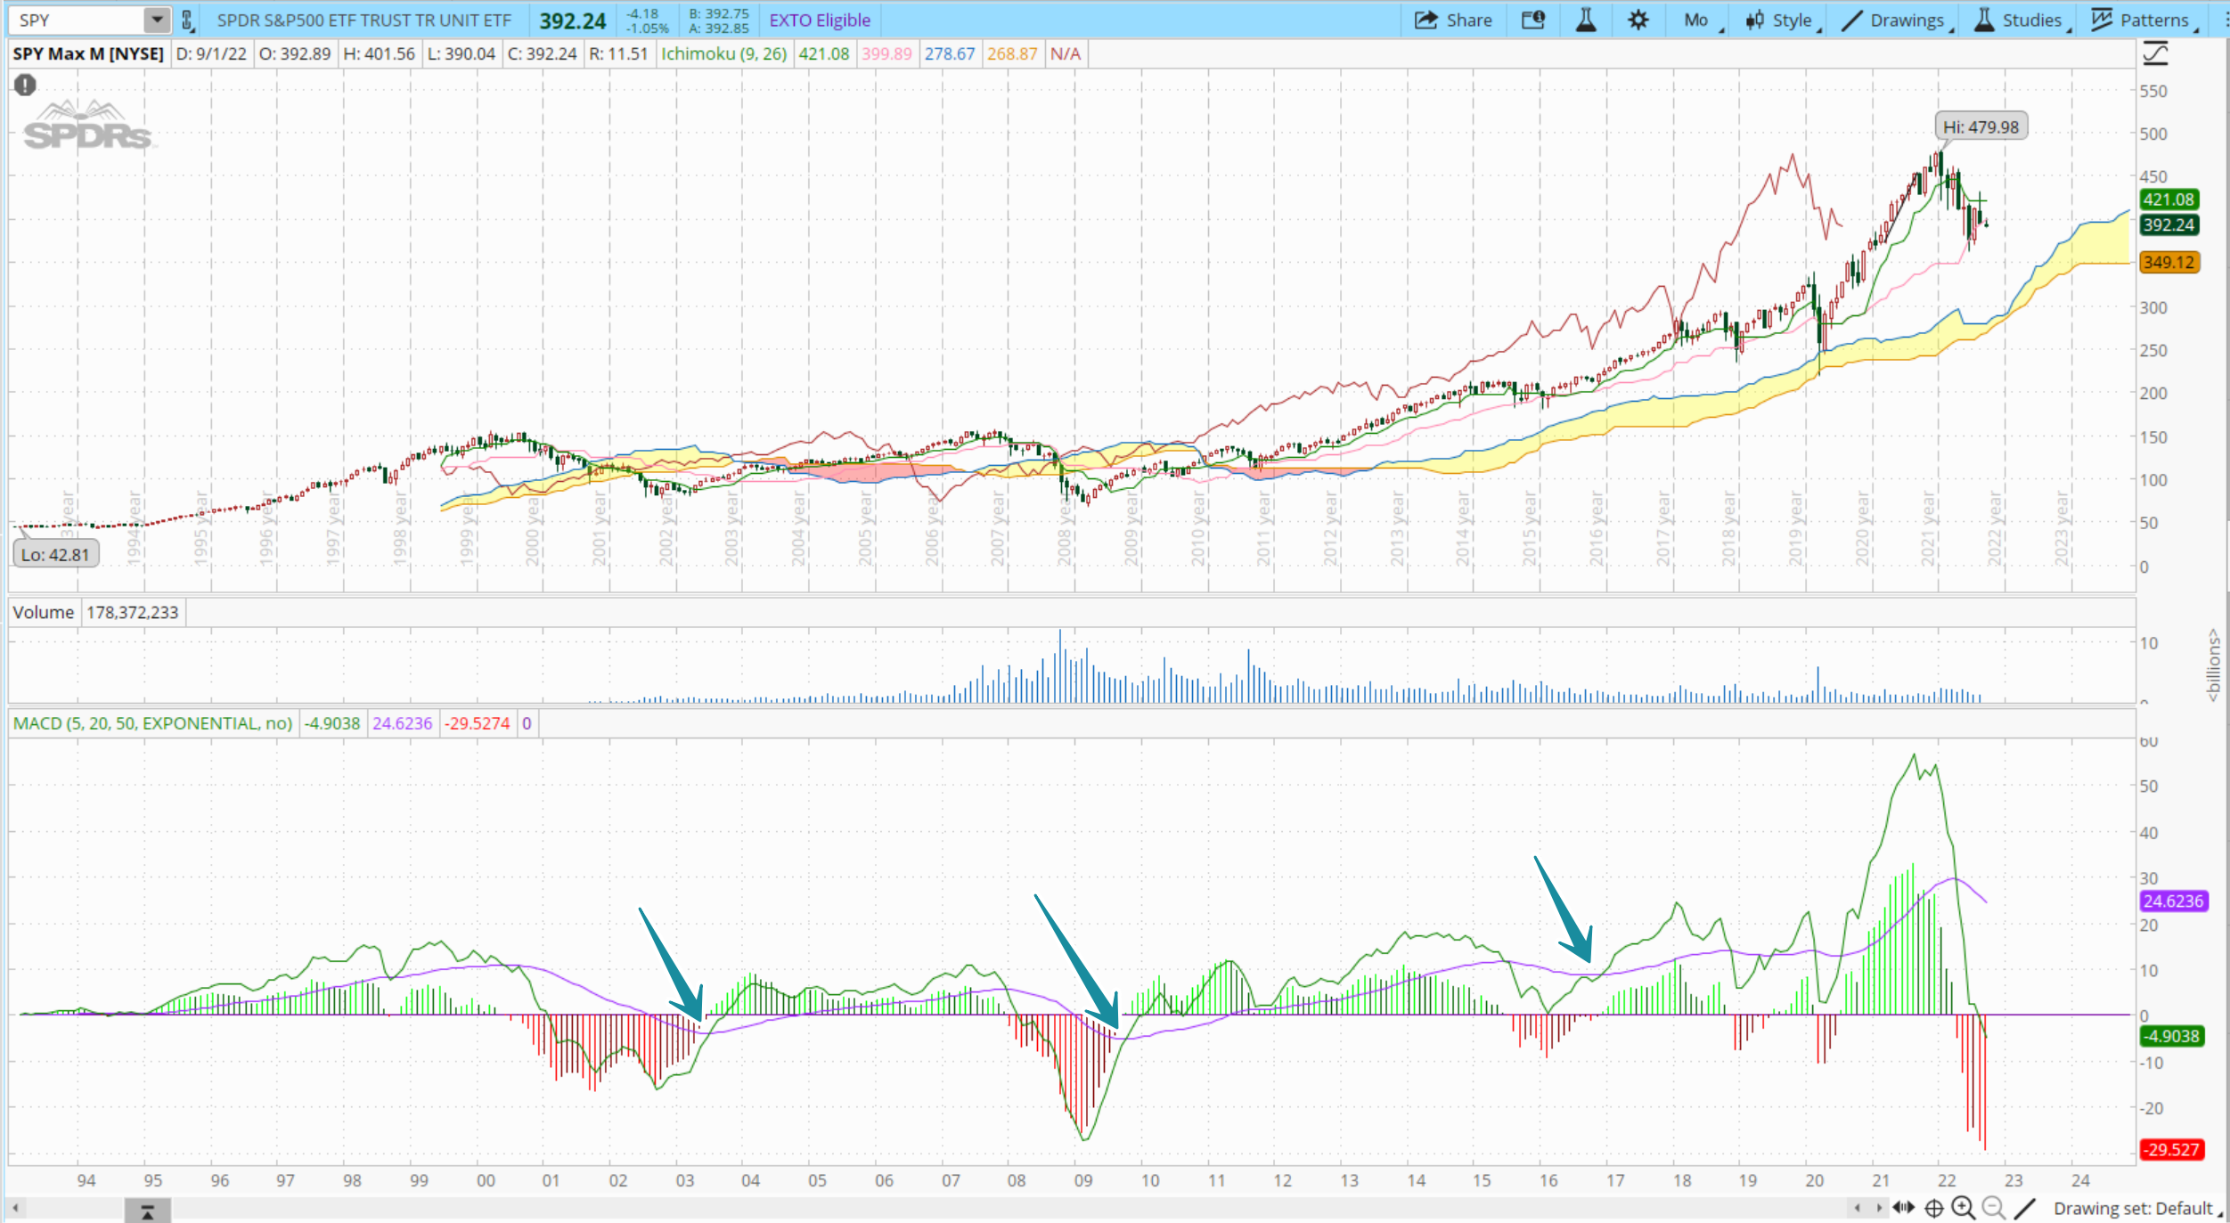Image resolution: width=2230 pixels, height=1223 pixels.
Task: Expand the SPY symbol dropdown arrow
Action: (x=157, y=20)
